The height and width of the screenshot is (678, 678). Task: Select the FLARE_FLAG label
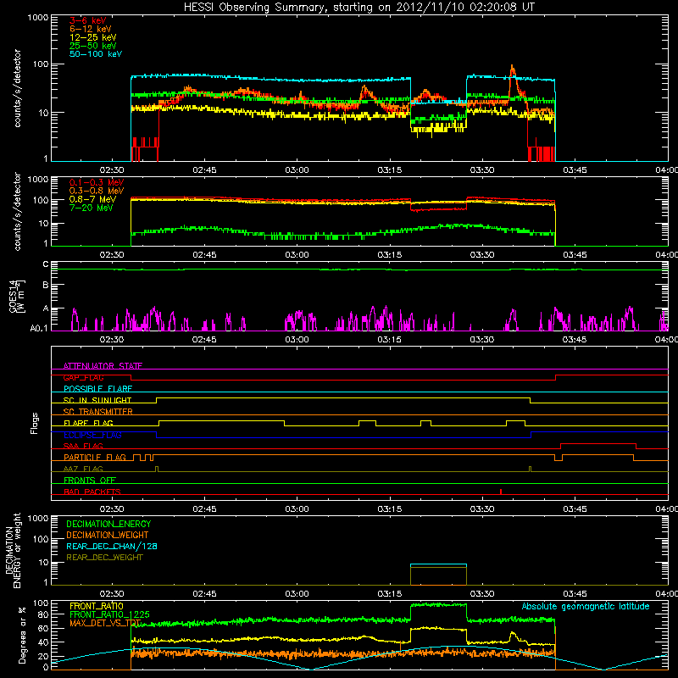[x=88, y=423]
